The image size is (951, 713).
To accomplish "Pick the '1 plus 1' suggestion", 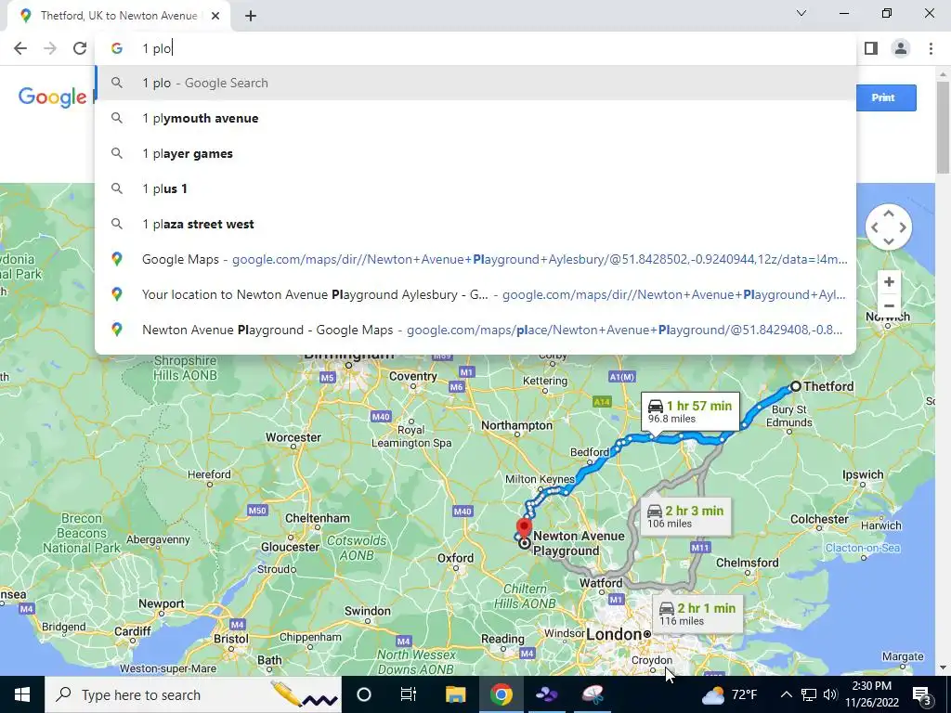I will (475, 188).
